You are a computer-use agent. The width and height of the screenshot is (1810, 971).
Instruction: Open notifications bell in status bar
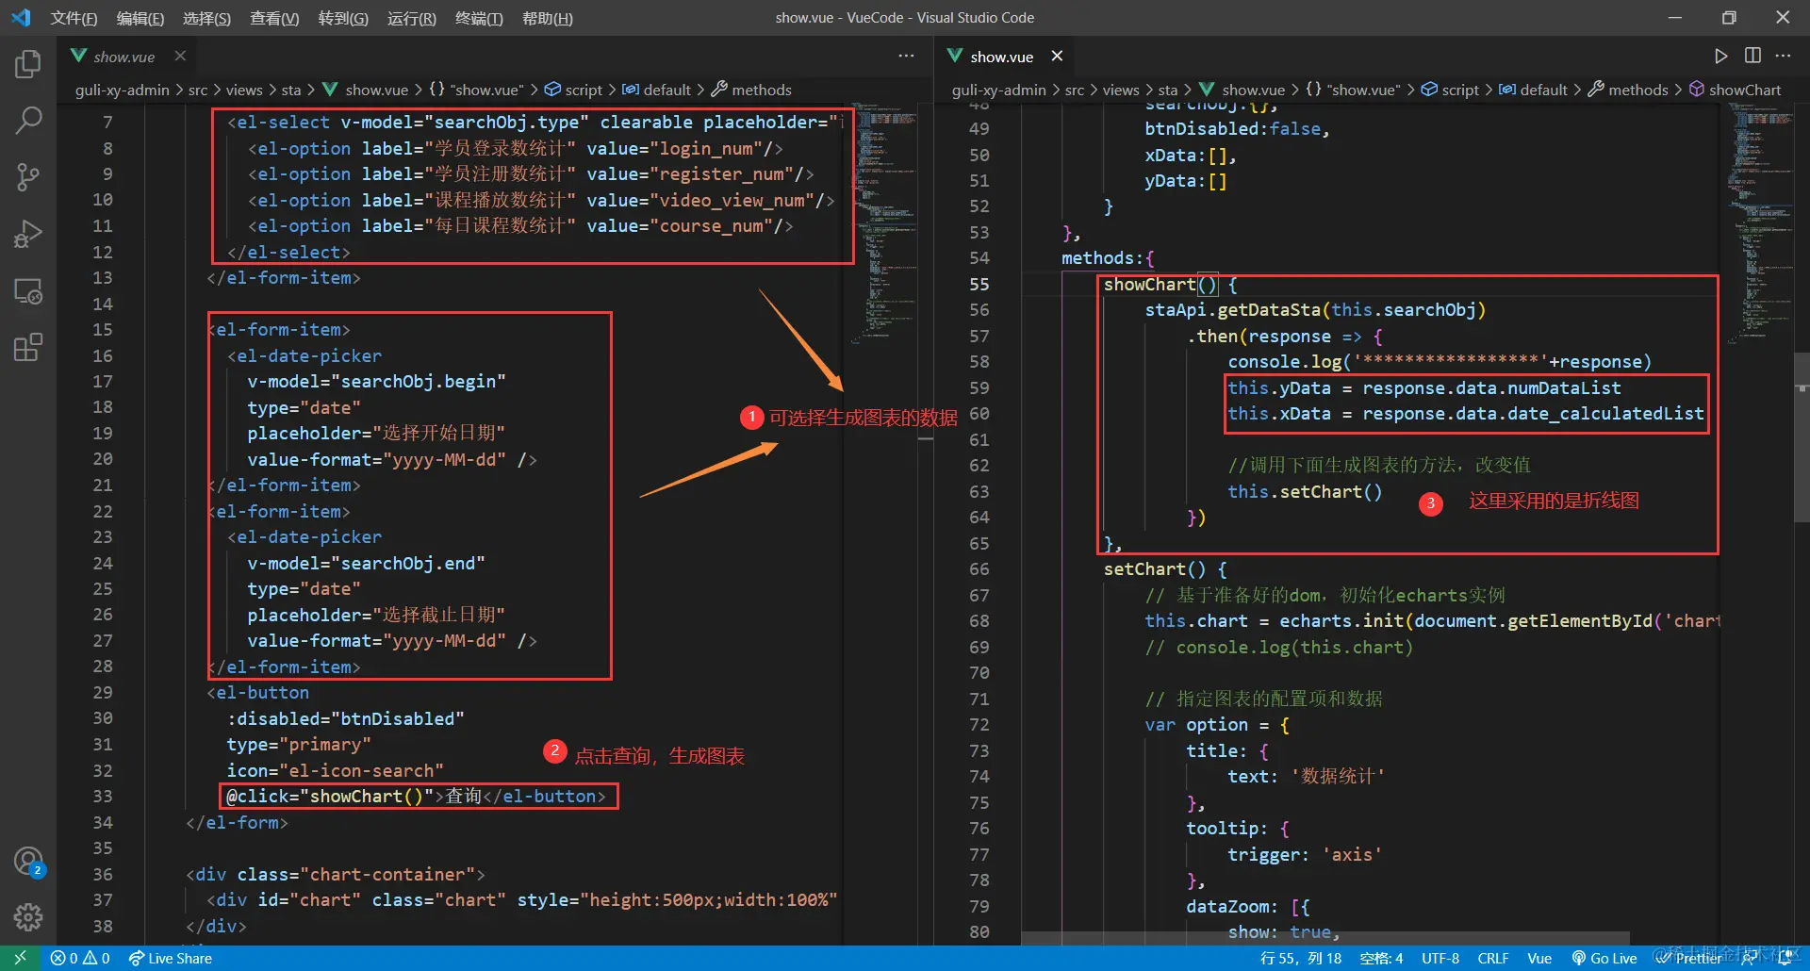point(1785,958)
